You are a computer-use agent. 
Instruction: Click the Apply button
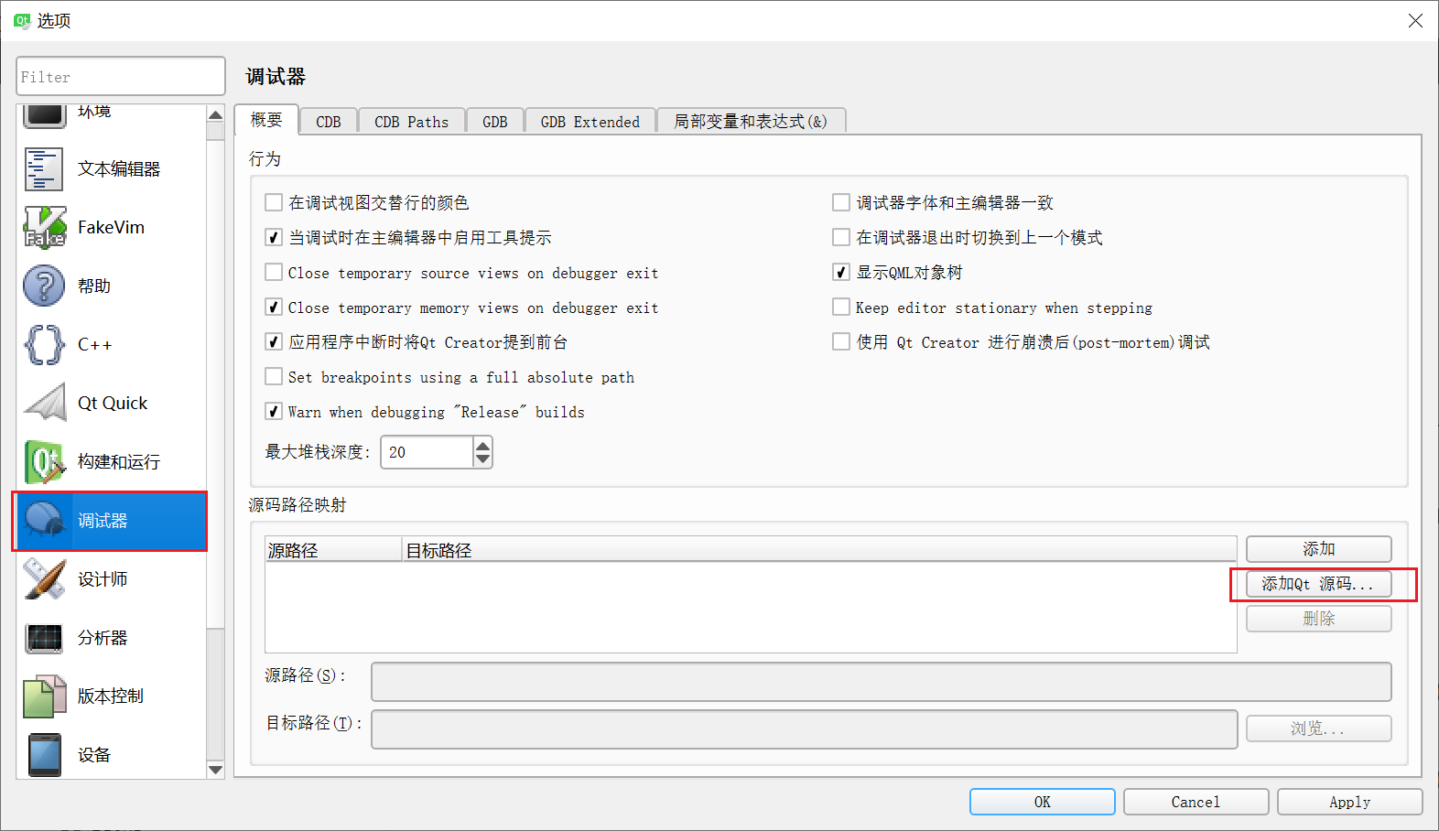point(1350,802)
